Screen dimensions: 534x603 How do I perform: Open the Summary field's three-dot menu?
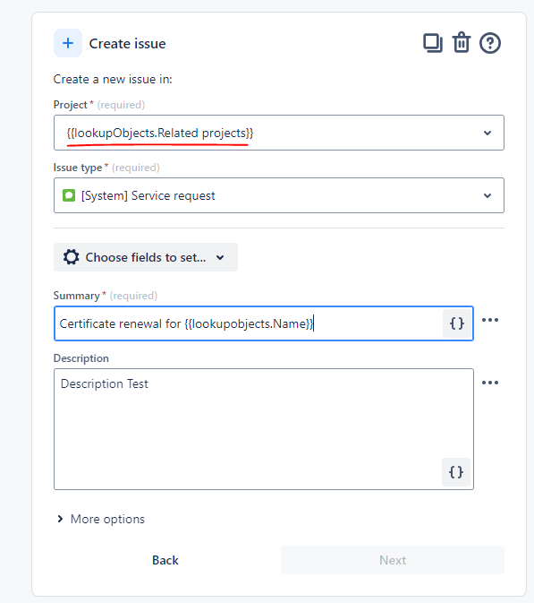click(x=490, y=320)
